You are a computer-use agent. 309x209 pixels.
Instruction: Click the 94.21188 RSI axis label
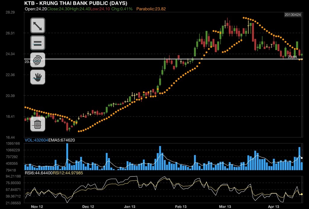[13, 176]
